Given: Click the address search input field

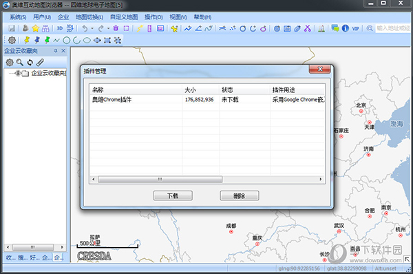Looking at the screenshot, I should 393,28.
